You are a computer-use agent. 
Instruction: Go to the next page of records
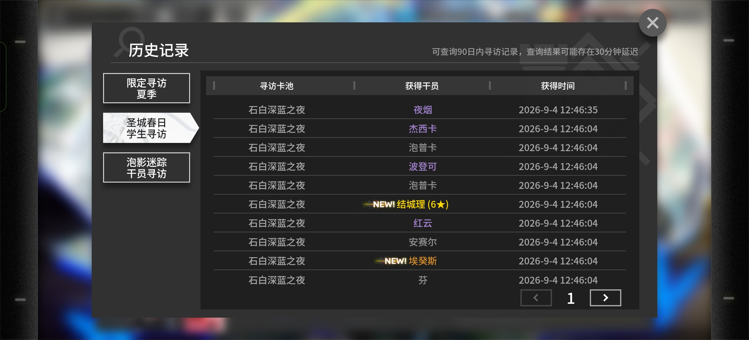[x=605, y=298]
